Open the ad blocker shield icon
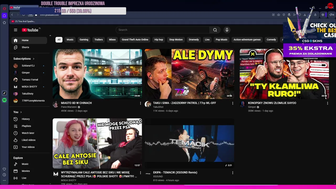336x189 pixels. coord(284,15)
